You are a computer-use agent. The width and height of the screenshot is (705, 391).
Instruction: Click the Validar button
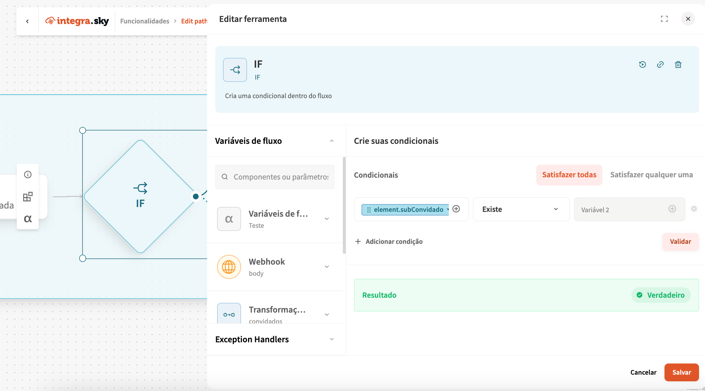tap(680, 242)
